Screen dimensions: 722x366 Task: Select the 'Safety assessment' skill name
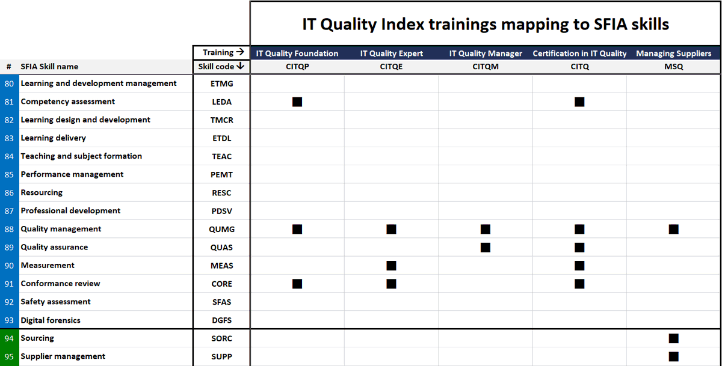tap(55, 302)
